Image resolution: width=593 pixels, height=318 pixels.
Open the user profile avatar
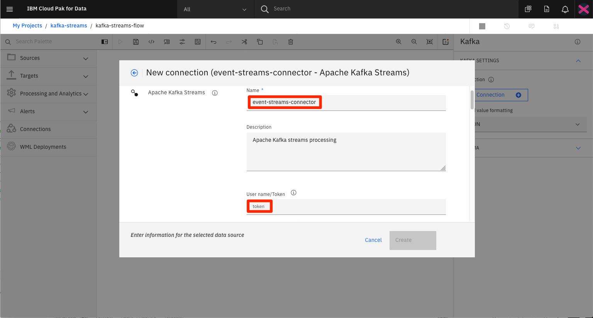tap(584, 9)
